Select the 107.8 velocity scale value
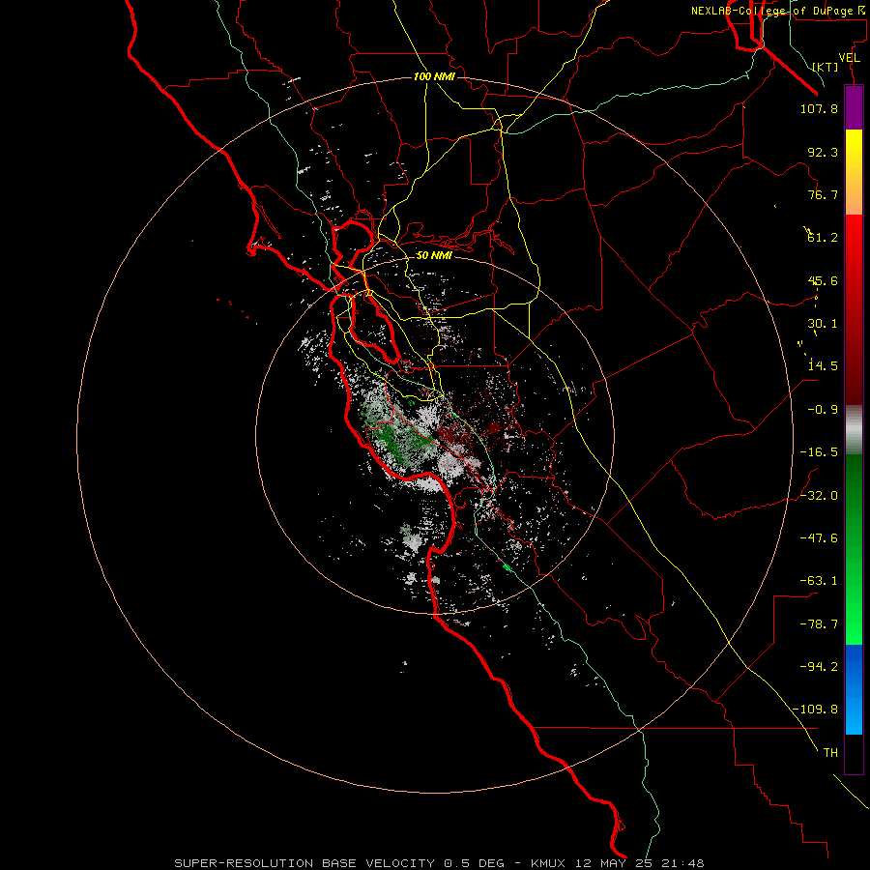Image resolution: width=870 pixels, height=870 pixels. click(x=819, y=108)
